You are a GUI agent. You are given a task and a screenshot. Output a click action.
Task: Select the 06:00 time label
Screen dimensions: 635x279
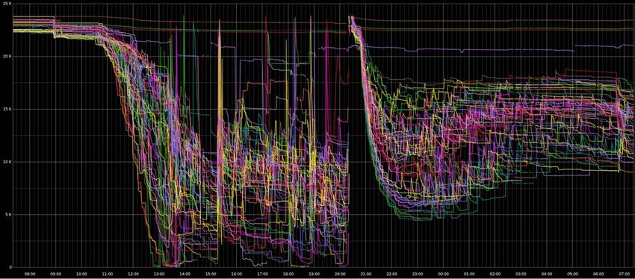coord(599,274)
